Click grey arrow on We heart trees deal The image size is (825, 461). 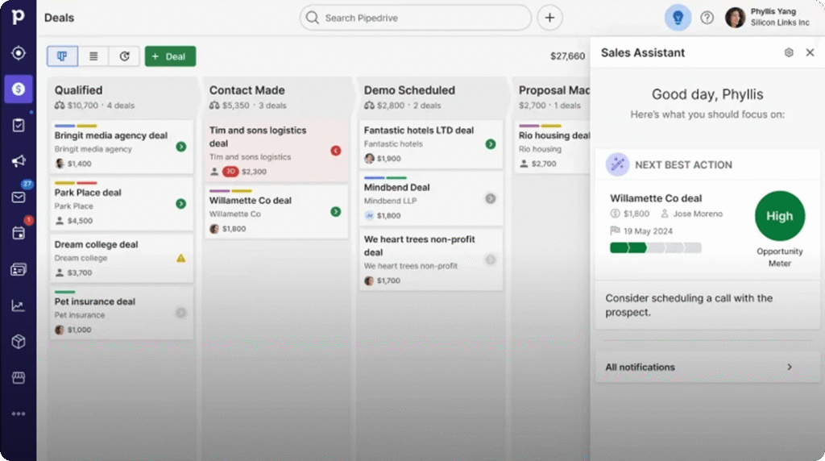[x=491, y=260]
